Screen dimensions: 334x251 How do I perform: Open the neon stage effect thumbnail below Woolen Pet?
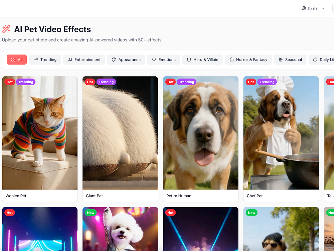(40, 229)
